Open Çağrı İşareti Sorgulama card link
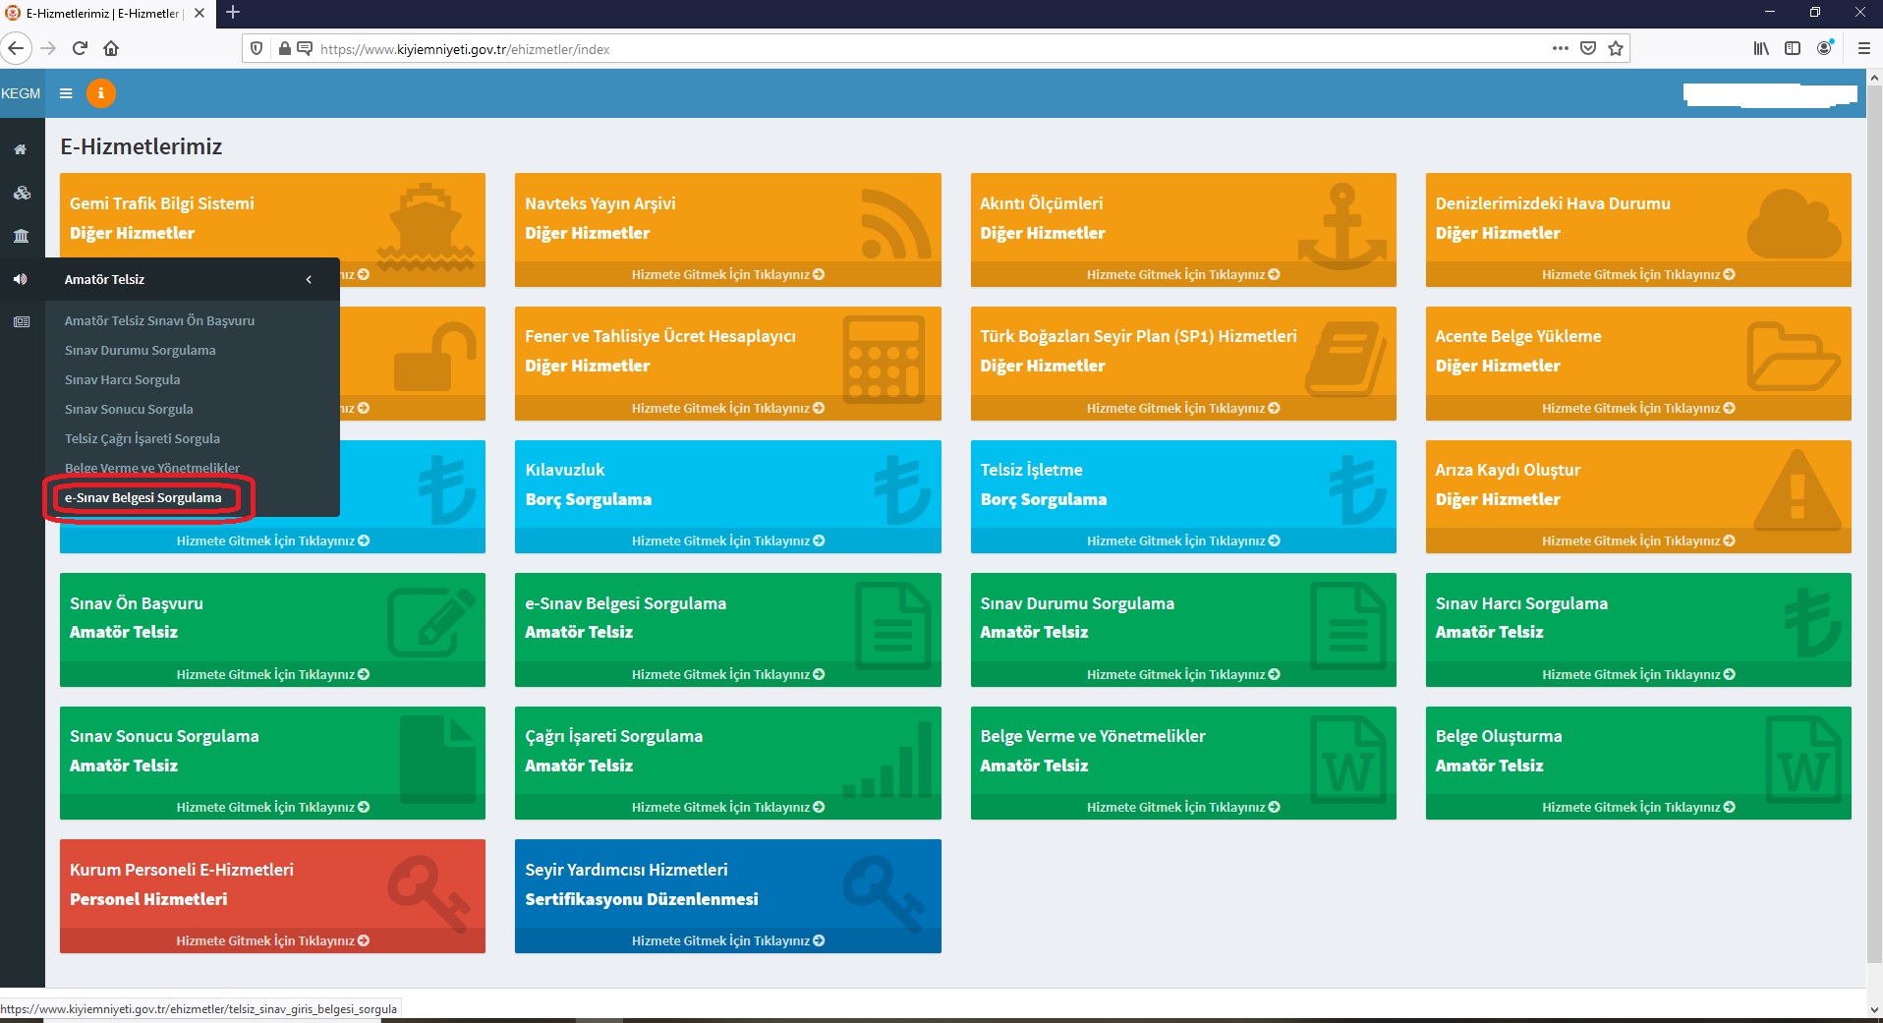 tap(727, 808)
